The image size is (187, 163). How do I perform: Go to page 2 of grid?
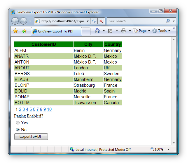(20, 109)
